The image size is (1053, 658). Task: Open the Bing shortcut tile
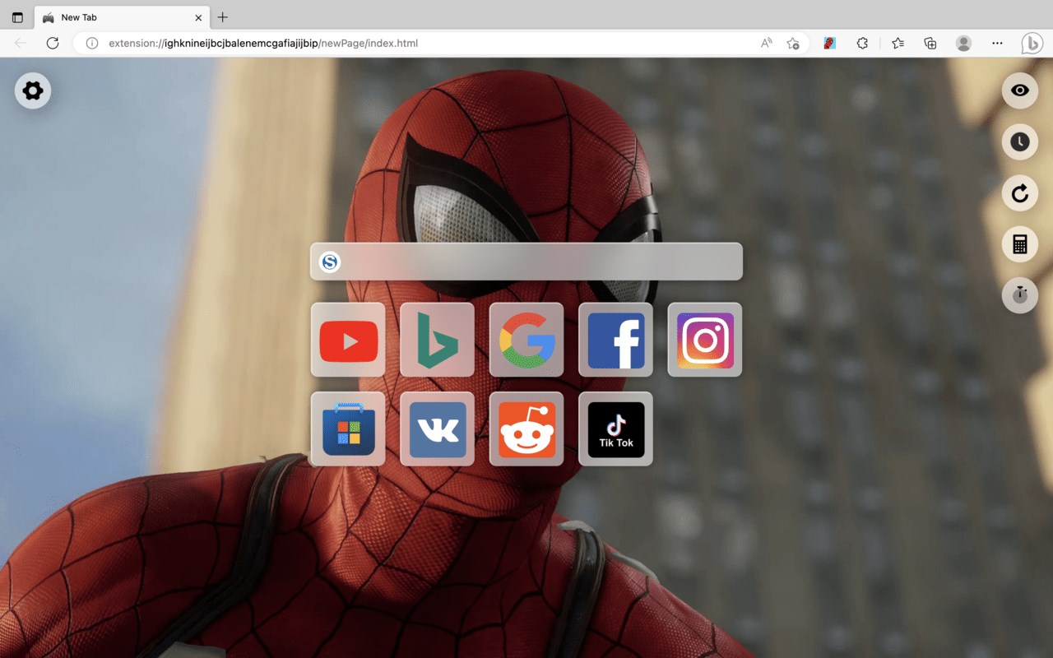click(437, 340)
